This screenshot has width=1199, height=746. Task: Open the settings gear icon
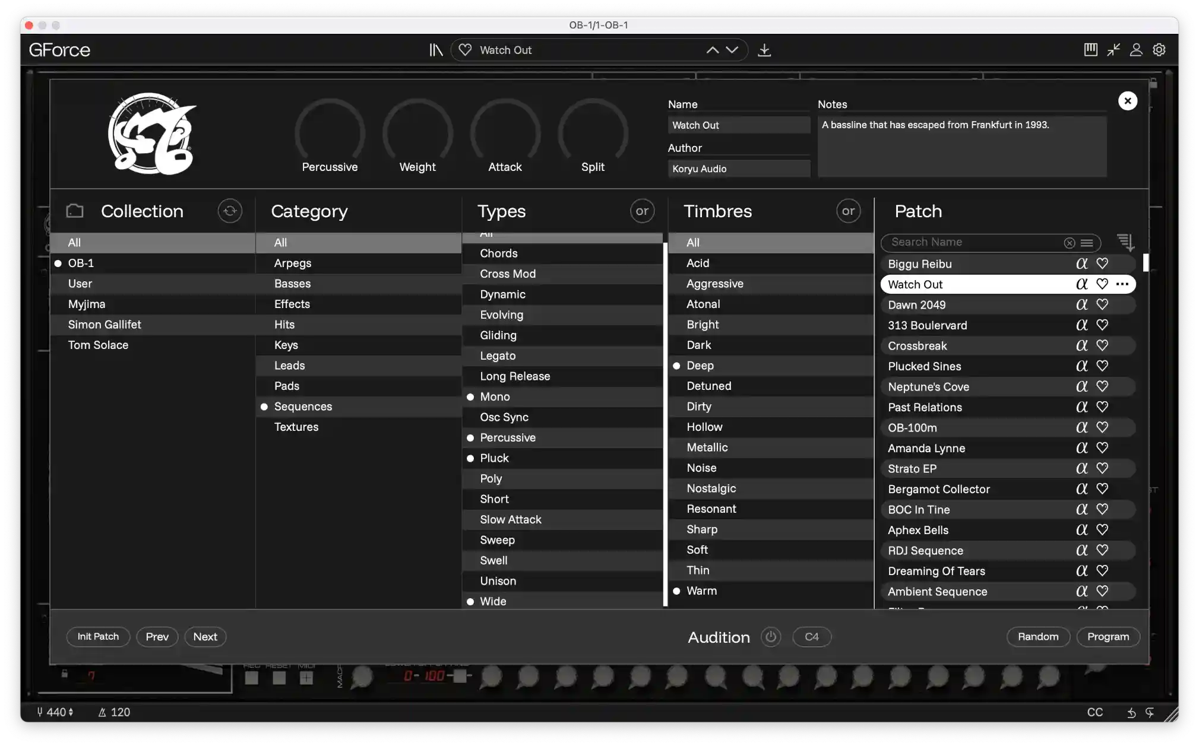coord(1159,50)
